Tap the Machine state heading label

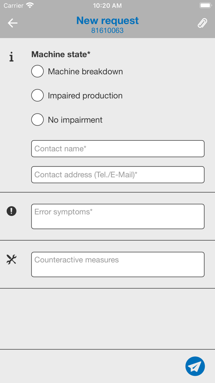61,54
